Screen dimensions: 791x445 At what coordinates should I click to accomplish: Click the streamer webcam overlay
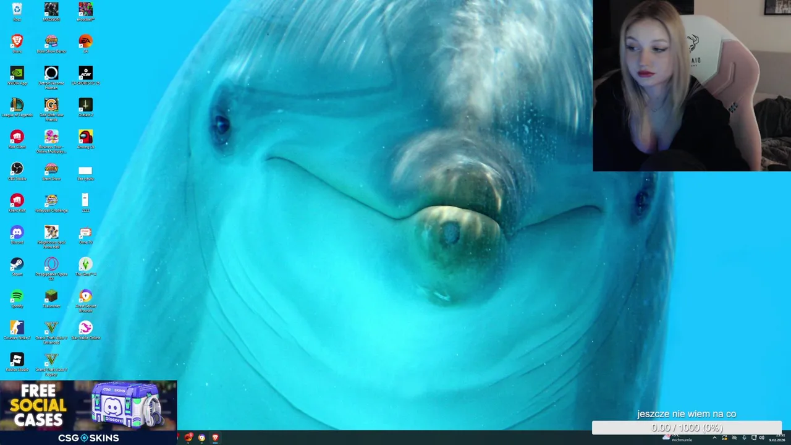coord(692,85)
